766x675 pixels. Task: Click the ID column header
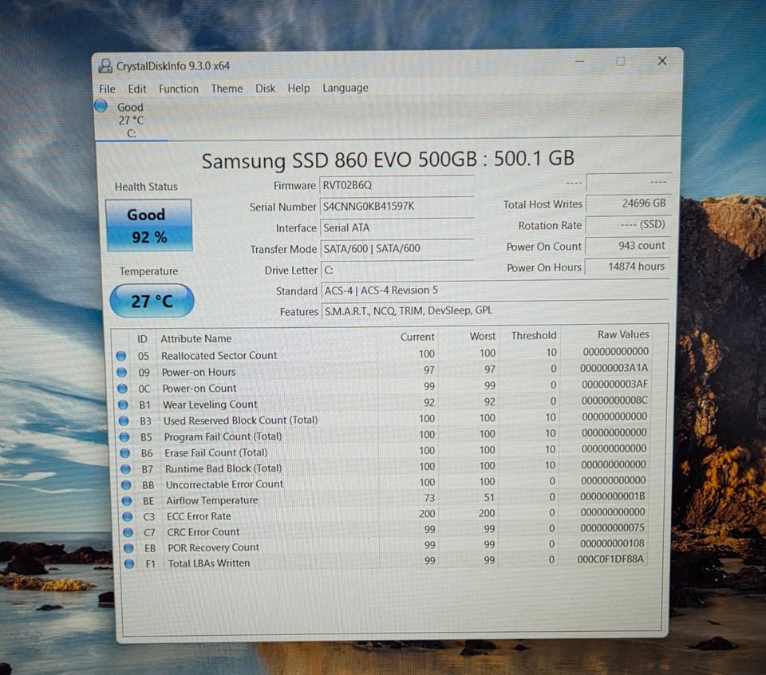pyautogui.click(x=142, y=339)
